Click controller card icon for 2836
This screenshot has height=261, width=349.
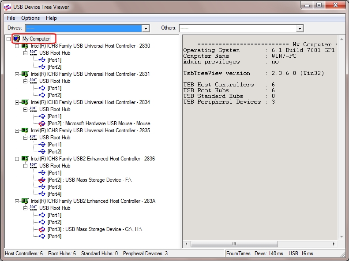(25, 159)
